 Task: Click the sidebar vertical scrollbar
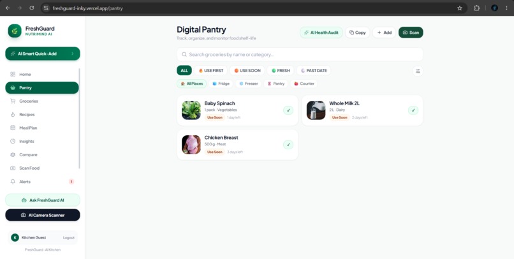pyautogui.click(x=79, y=119)
